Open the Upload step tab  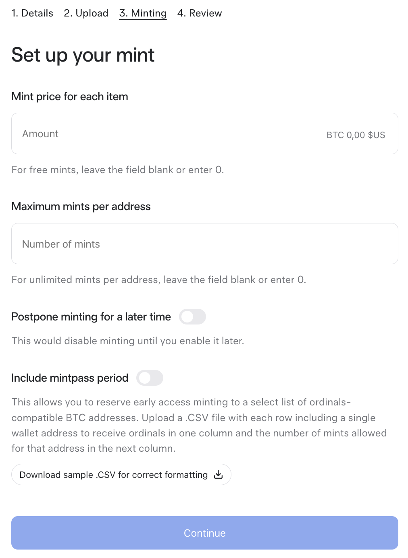86,13
